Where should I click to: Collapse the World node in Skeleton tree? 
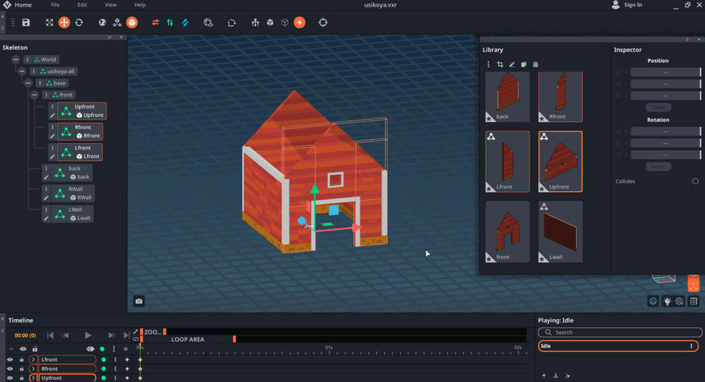tap(16, 59)
